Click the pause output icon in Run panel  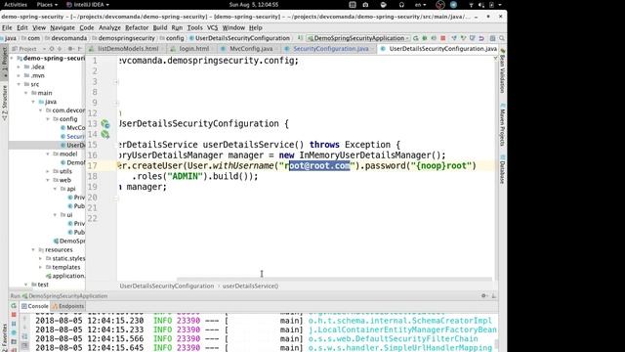[14, 324]
